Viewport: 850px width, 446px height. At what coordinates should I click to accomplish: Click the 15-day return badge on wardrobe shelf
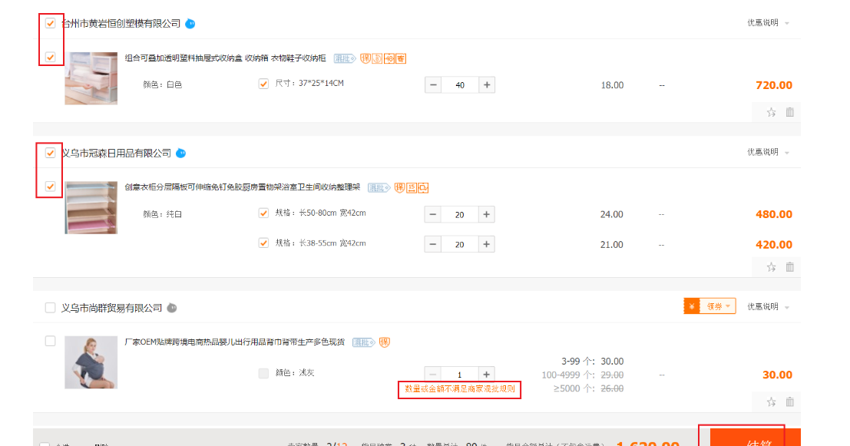[412, 188]
